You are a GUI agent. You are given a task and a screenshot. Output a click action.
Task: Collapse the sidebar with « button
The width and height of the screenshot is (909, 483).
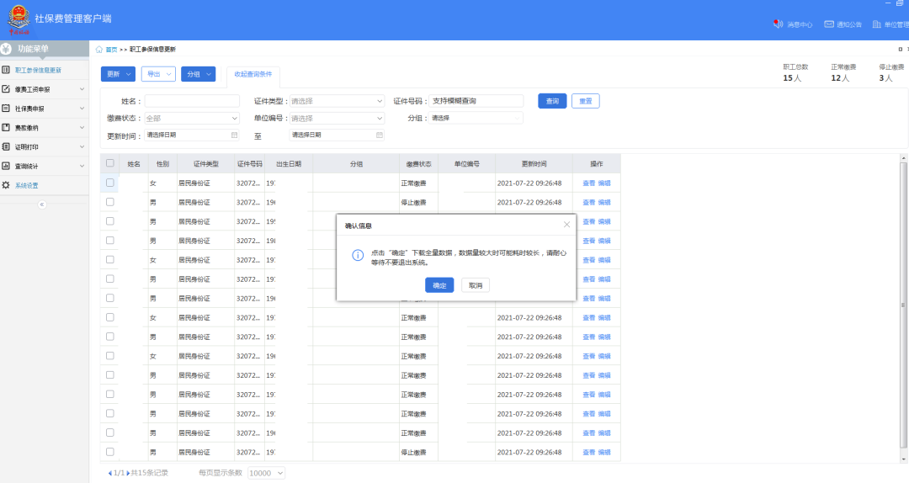coord(42,204)
